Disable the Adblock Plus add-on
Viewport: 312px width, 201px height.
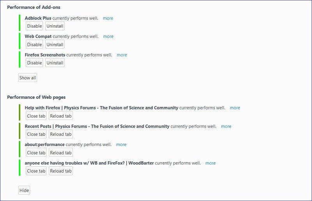(x=34, y=26)
